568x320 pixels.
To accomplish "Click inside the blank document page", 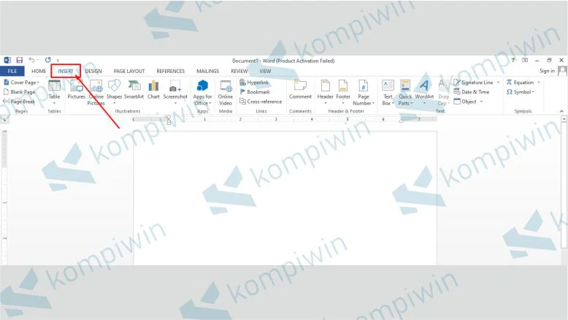I will 285,197.
